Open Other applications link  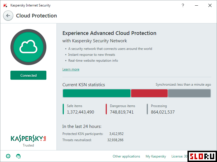pyautogui.click(x=126, y=156)
